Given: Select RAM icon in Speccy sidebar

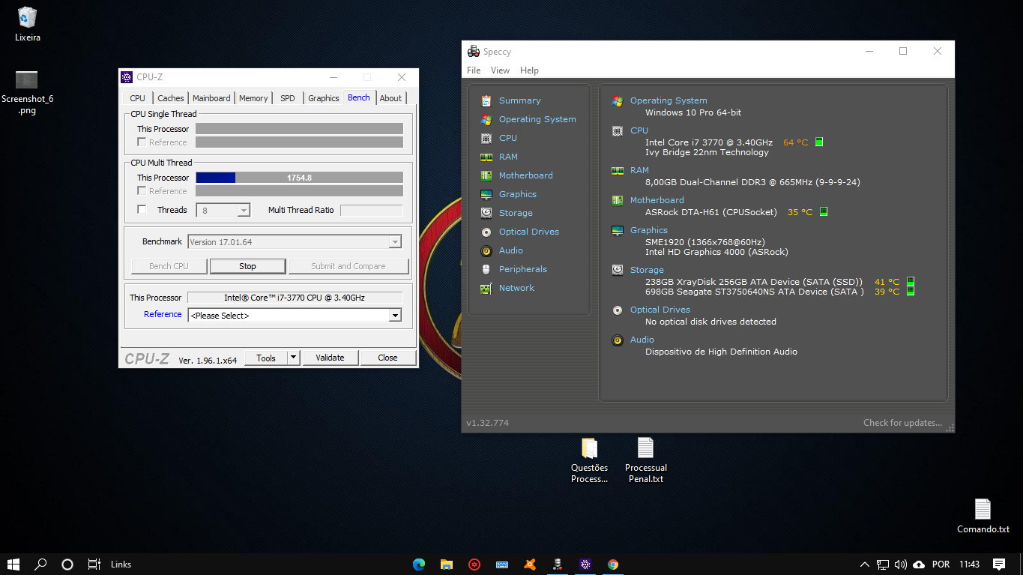Looking at the screenshot, I should [486, 157].
